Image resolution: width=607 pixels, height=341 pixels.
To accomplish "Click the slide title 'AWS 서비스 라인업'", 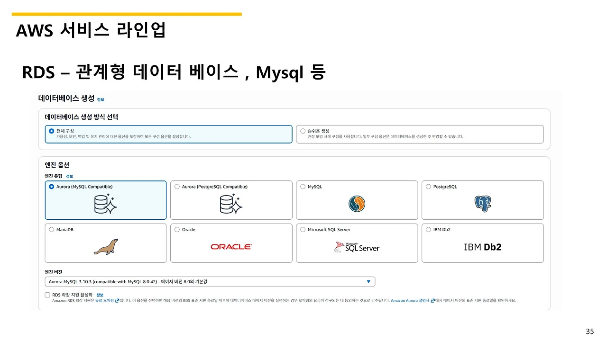I will tap(91, 31).
